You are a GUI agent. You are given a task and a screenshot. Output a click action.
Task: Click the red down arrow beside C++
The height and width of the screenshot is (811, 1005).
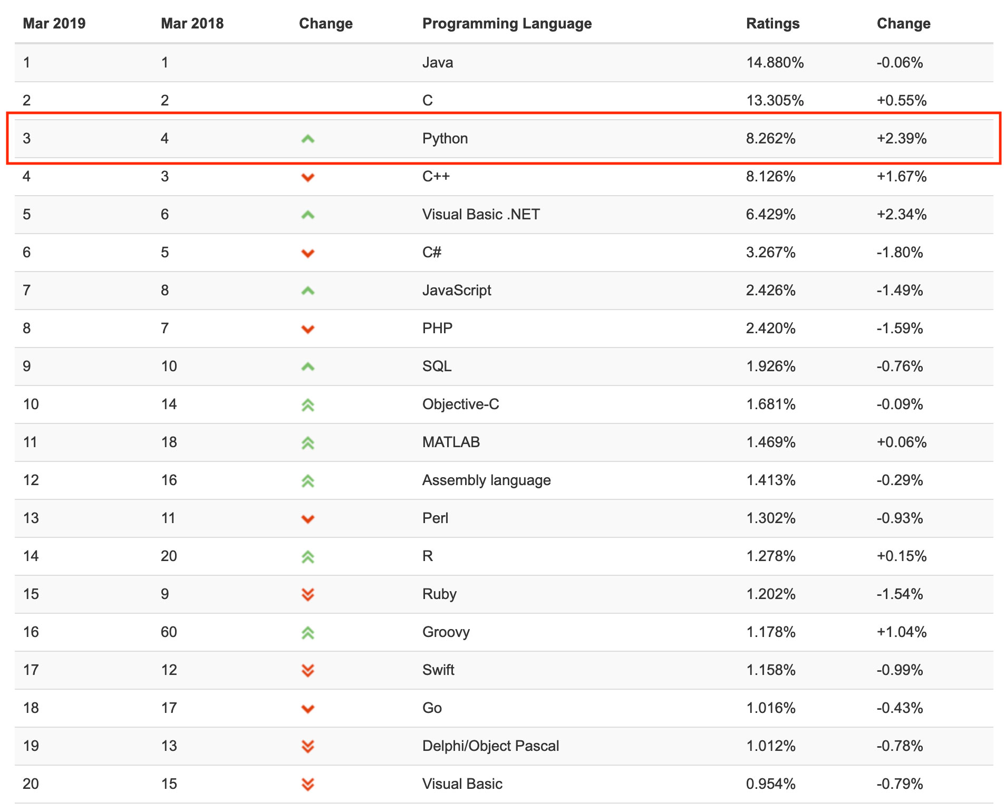pos(307,177)
